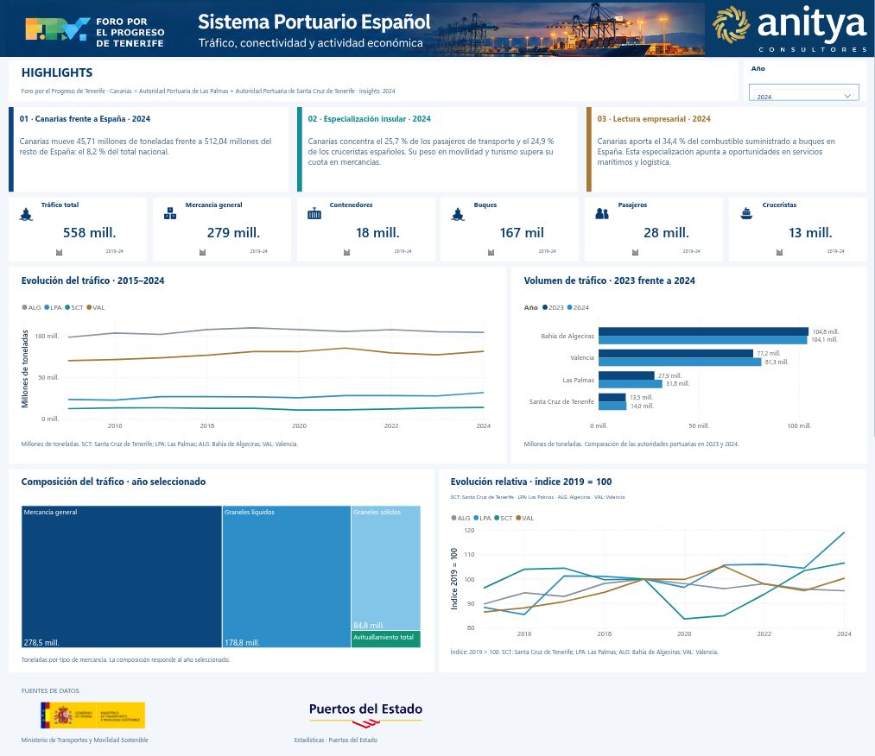
Task: Click the small chart icon under 558 mill.
Action: pyautogui.click(x=59, y=253)
